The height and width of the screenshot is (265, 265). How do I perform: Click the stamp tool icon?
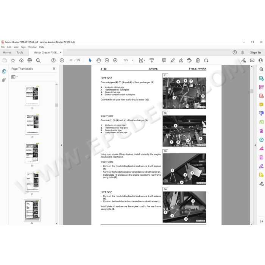189,60
